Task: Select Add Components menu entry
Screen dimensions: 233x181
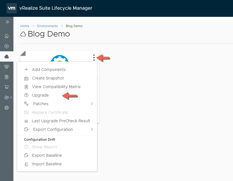Action: (49, 69)
